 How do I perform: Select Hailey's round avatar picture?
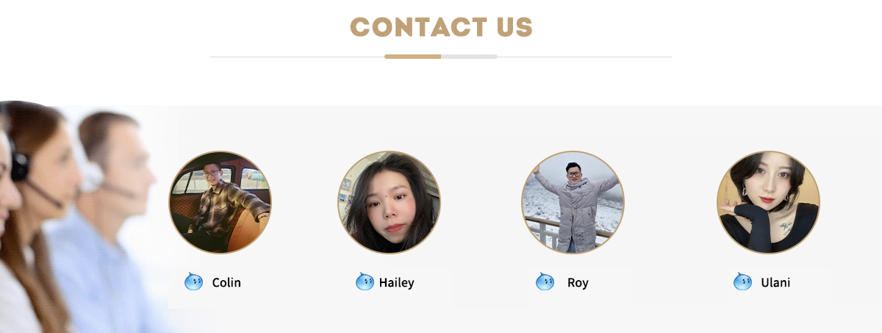click(x=390, y=202)
